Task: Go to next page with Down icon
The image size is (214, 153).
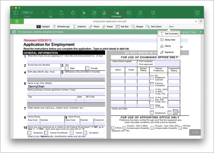Action: [61, 13]
